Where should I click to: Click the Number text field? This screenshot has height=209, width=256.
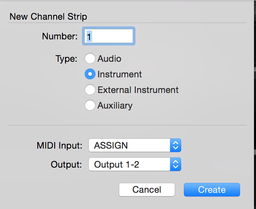108,36
